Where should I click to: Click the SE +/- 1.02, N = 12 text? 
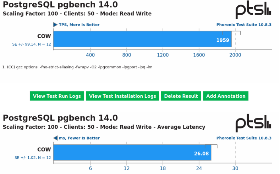coord(33,158)
